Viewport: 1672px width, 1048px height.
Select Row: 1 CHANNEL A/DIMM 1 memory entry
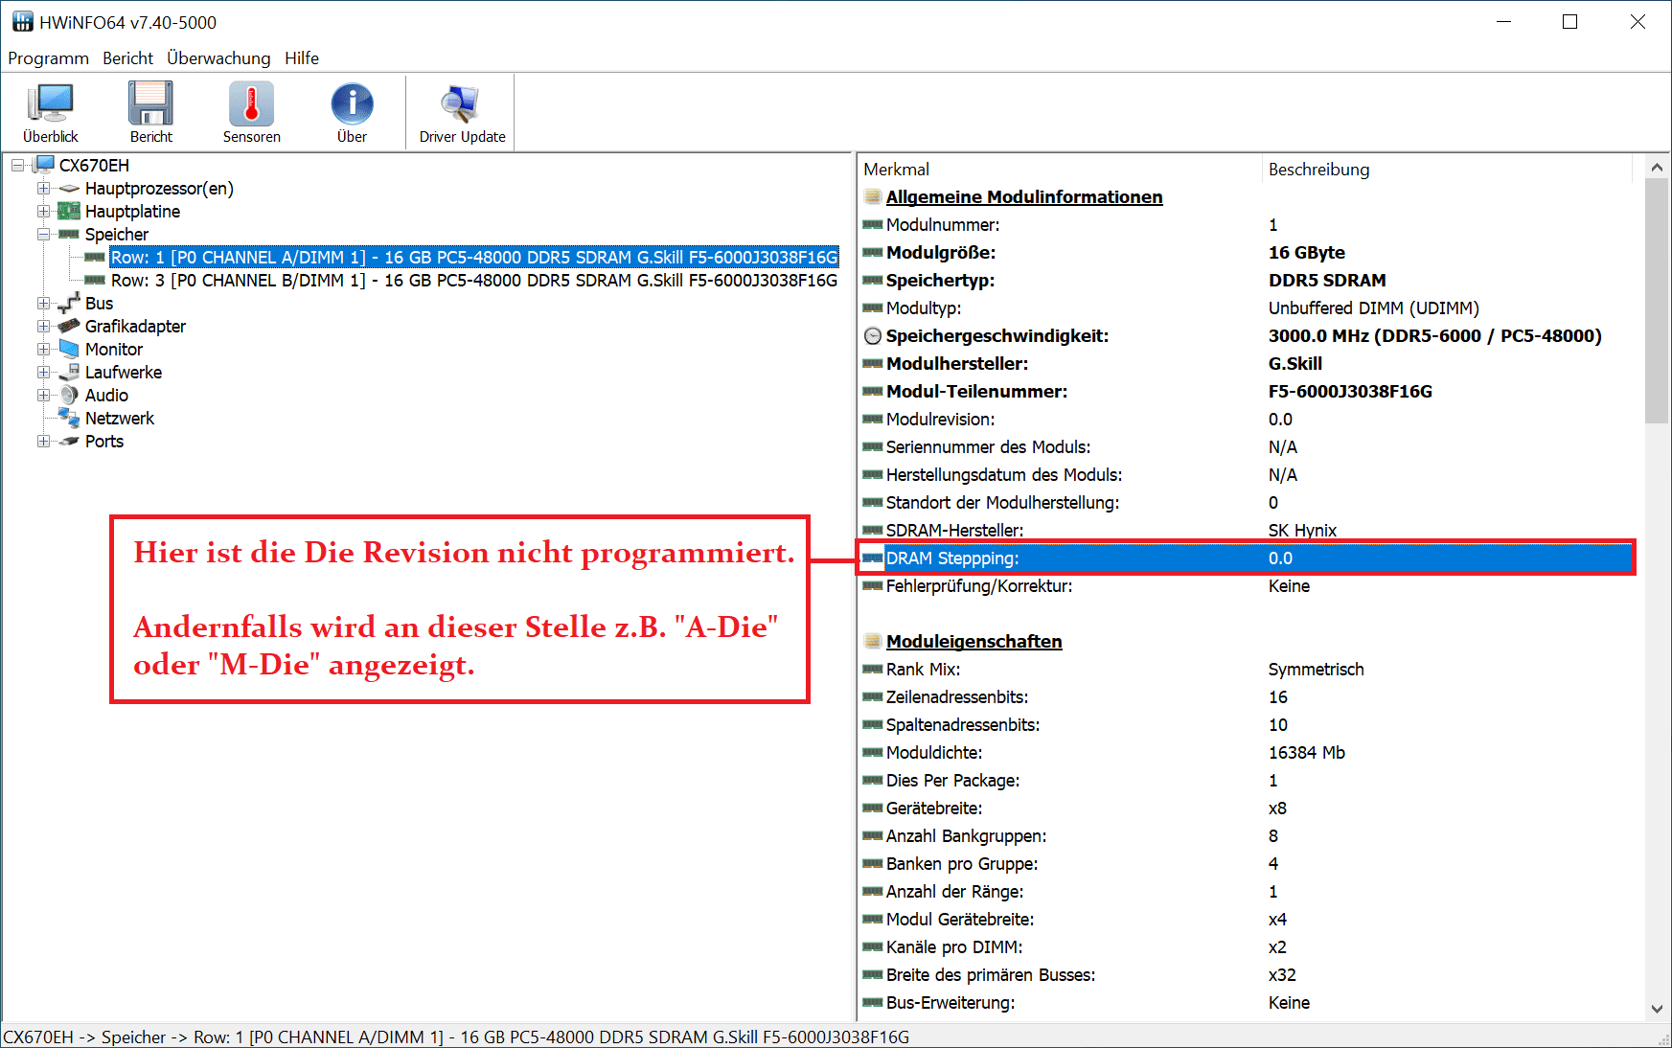tap(474, 257)
